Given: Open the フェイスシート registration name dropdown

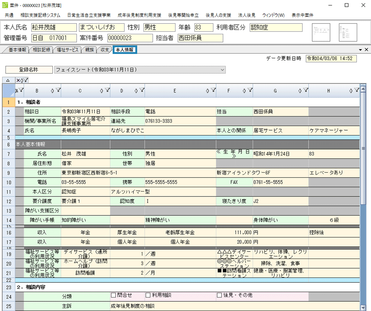Looking at the screenshot, I should pos(222,70).
